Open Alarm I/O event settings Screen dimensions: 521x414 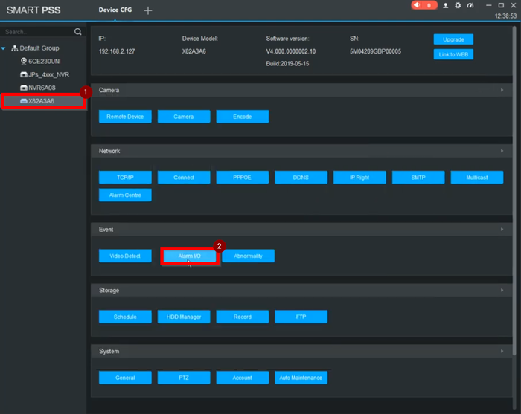tap(190, 256)
